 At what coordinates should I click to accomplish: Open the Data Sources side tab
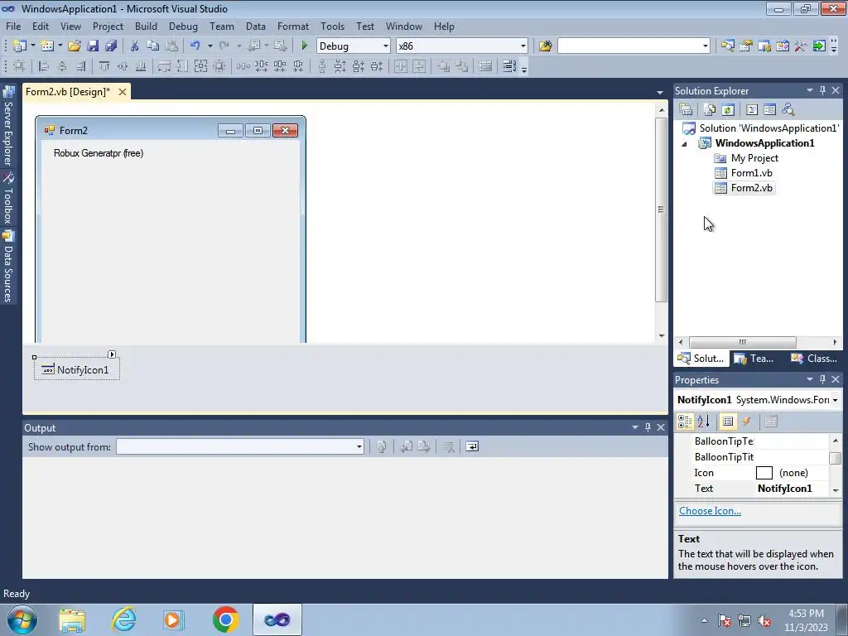click(x=8, y=267)
